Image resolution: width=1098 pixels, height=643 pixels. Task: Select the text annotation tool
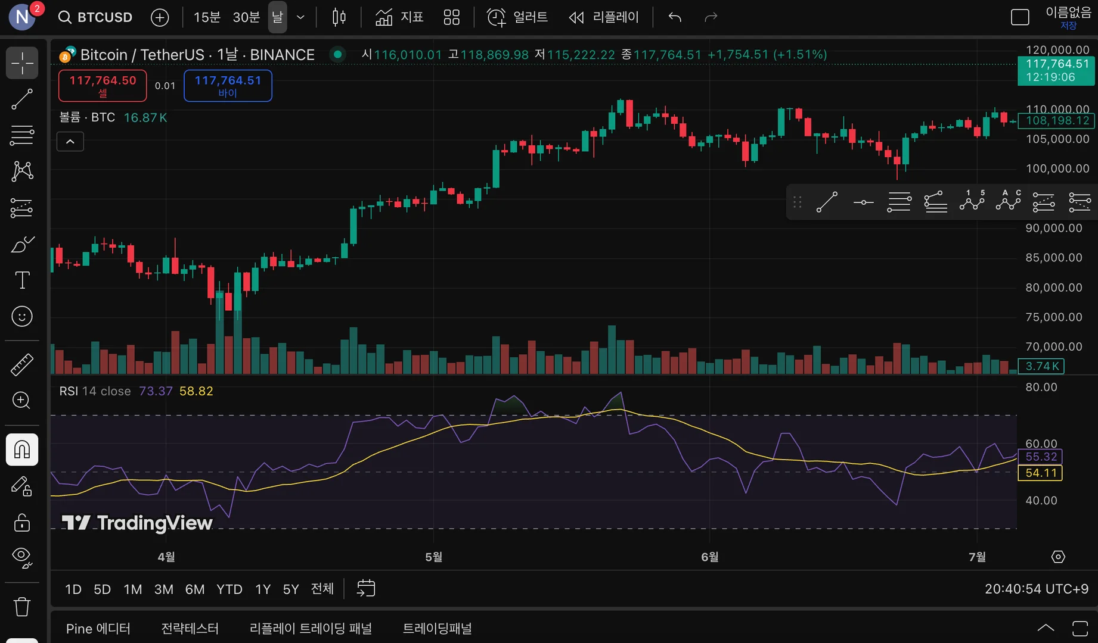pos(22,280)
